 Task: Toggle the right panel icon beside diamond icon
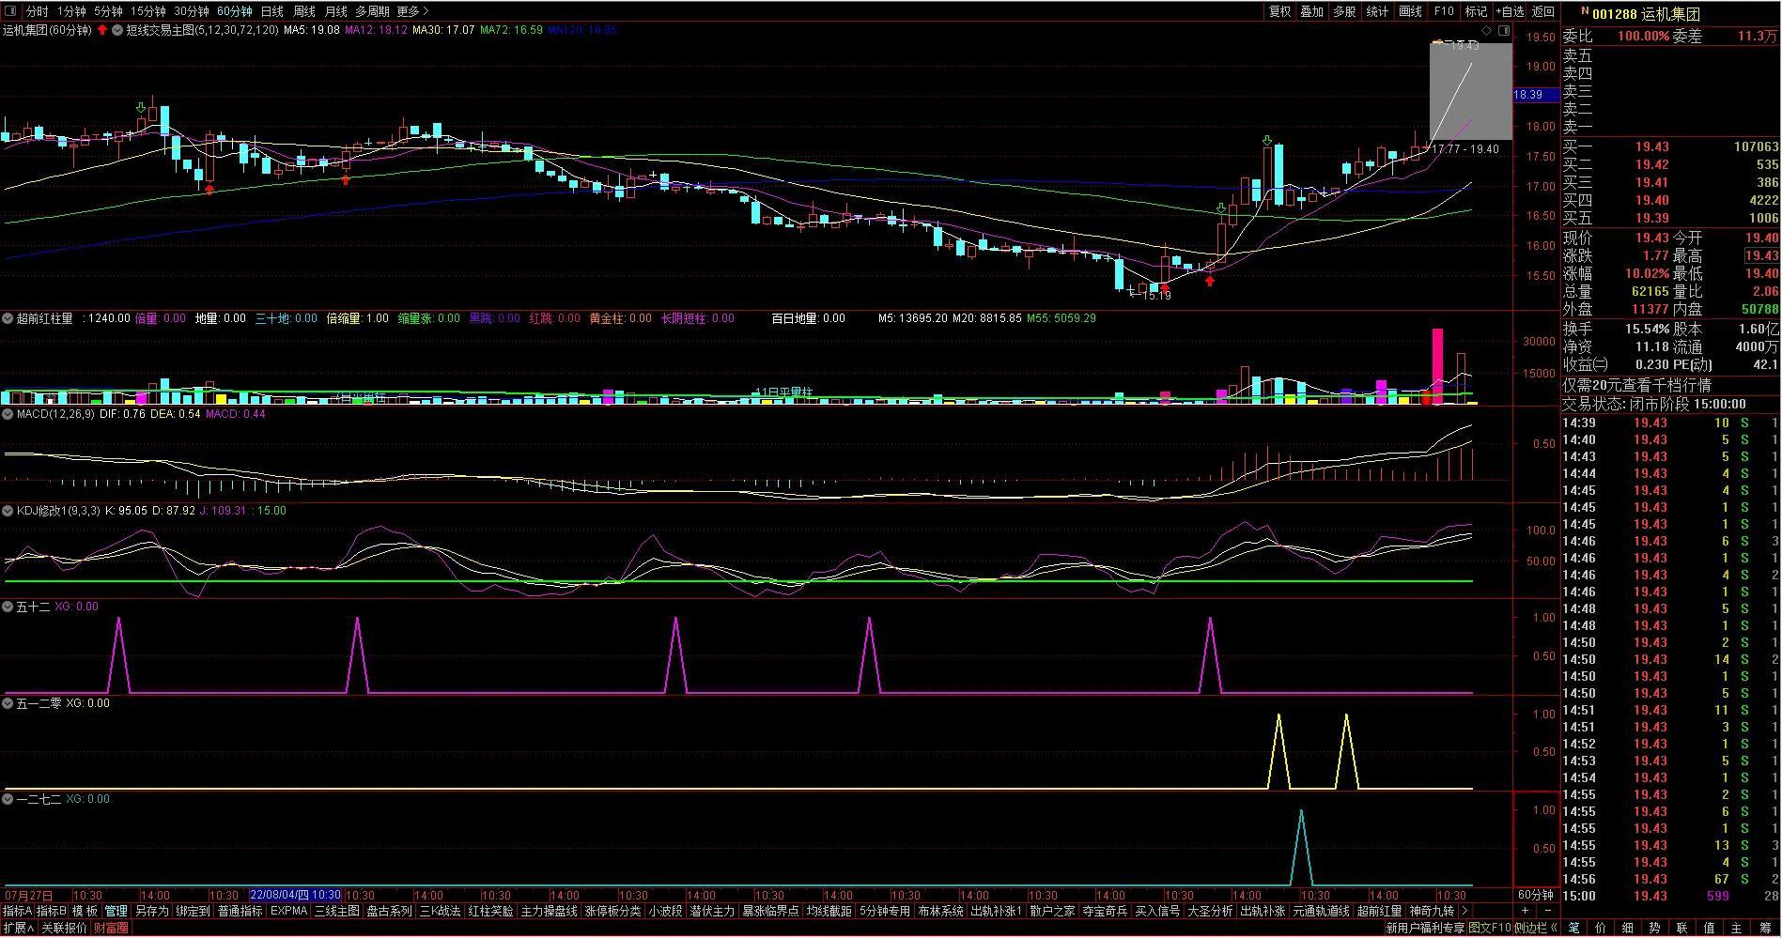(1504, 30)
